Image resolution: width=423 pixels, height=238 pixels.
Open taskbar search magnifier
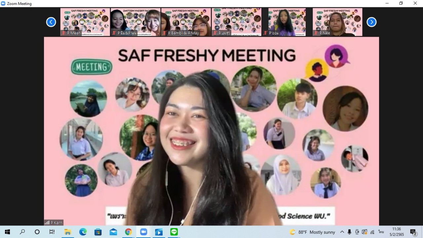22,232
